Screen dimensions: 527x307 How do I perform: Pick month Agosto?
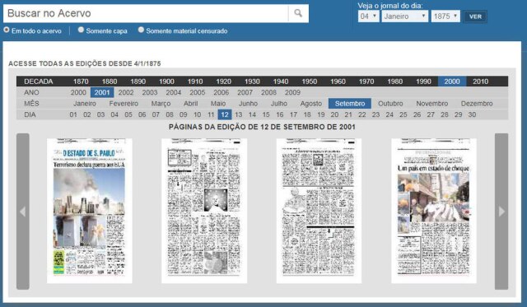coord(311,104)
